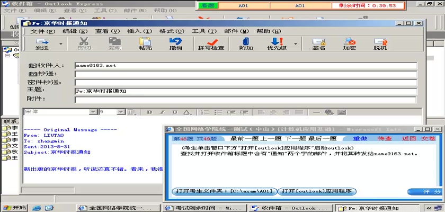
Task: Click 返回 in exam window
Action: coord(409,138)
